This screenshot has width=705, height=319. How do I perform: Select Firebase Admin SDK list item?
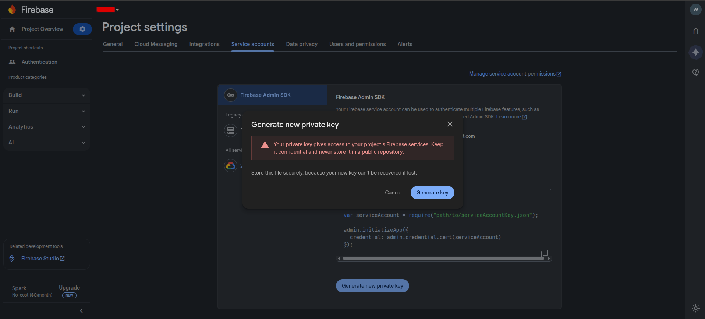pyautogui.click(x=272, y=95)
